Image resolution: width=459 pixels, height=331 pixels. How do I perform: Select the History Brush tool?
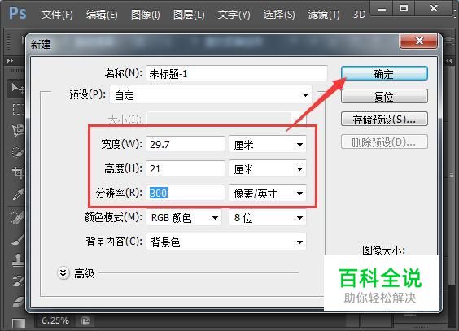[x=18, y=281]
